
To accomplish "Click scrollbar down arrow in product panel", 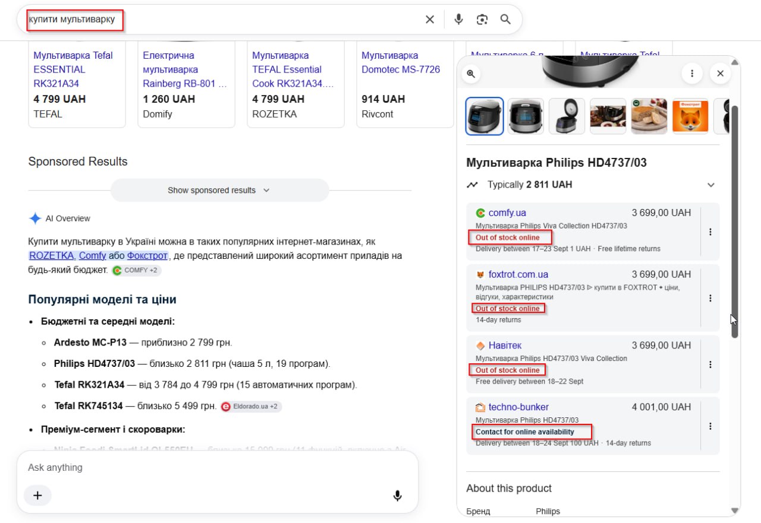I will 735,511.
